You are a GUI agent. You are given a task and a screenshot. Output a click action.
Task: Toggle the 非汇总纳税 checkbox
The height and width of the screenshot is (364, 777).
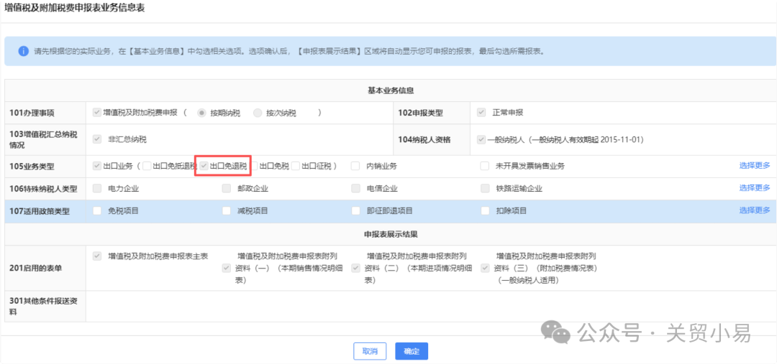click(x=97, y=139)
